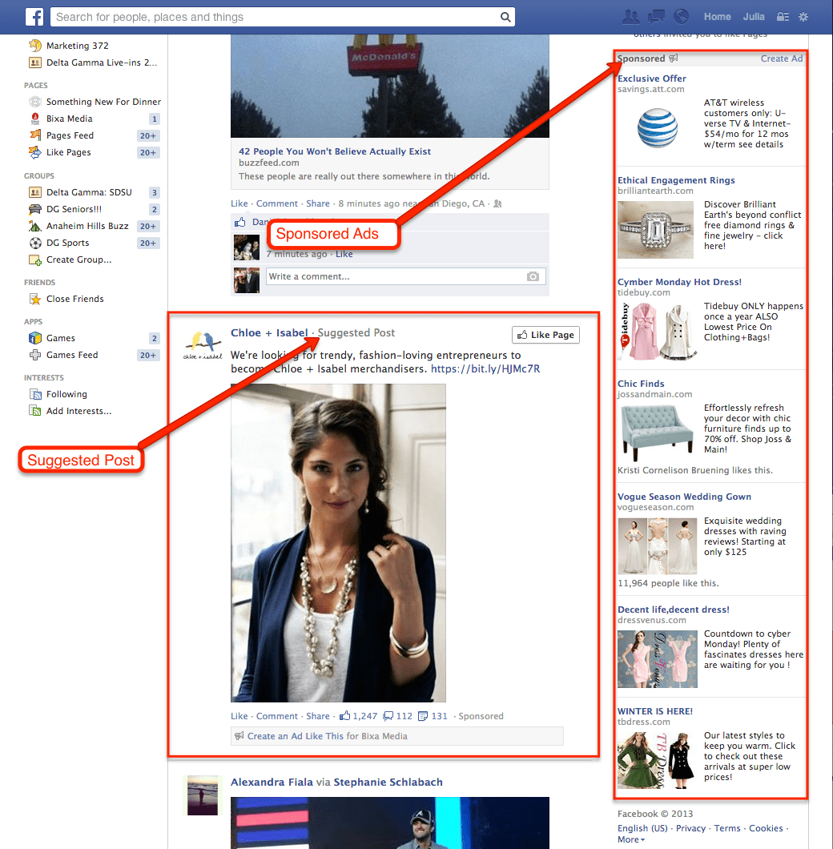Image resolution: width=833 pixels, height=849 pixels.
Task: Open Something New For Dinner page
Action: coord(103,102)
